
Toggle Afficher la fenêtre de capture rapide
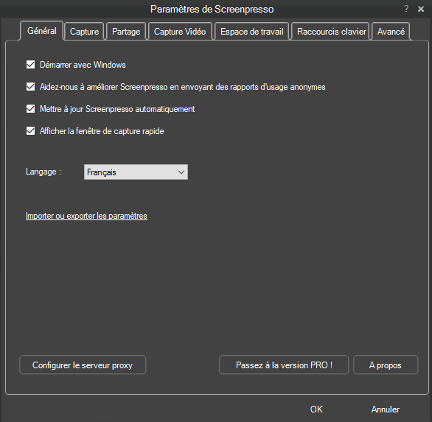click(x=30, y=131)
